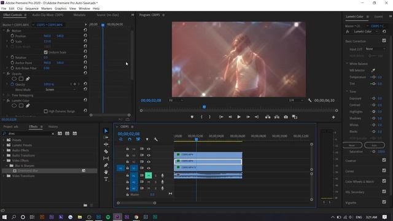Click the Reset button in Lumetri panel

point(352,145)
